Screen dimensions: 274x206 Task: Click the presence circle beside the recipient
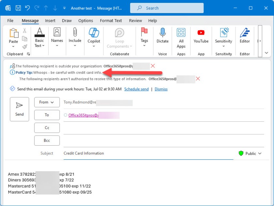(66, 115)
